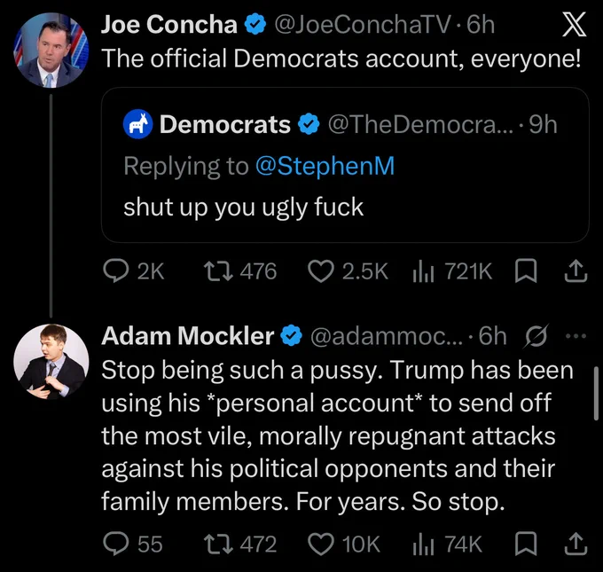Reply to Adam Mockler's tweet with 55 replies
The height and width of the screenshot is (572, 603).
click(116, 544)
